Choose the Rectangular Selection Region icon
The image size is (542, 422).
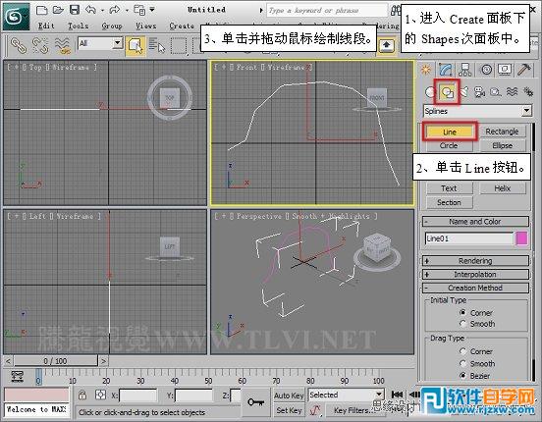coord(179,45)
